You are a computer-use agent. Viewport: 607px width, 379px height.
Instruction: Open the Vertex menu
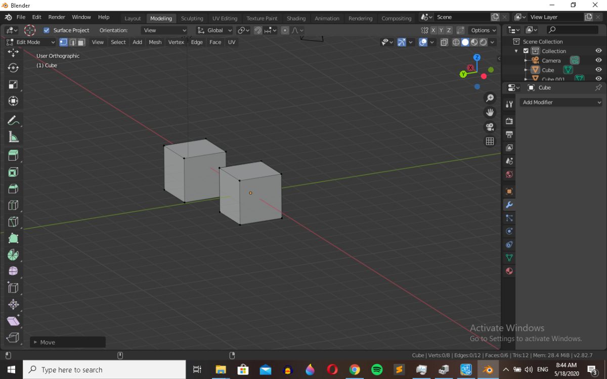(176, 42)
